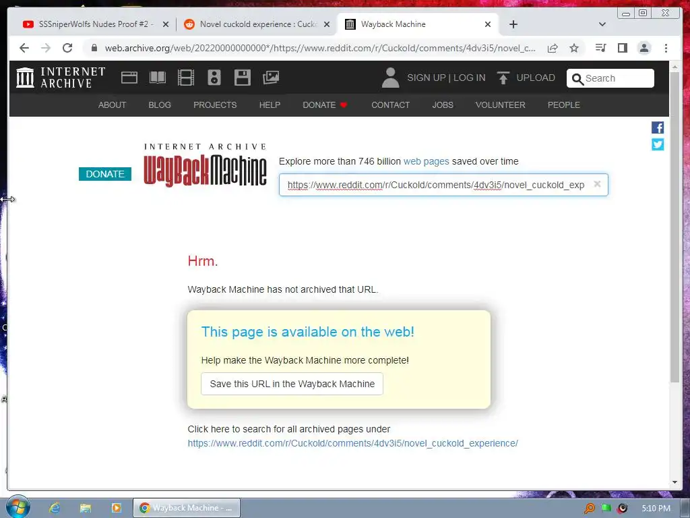This screenshot has height=518, width=690.
Task: Open the DONATE menu item with heart
Action: (x=325, y=105)
